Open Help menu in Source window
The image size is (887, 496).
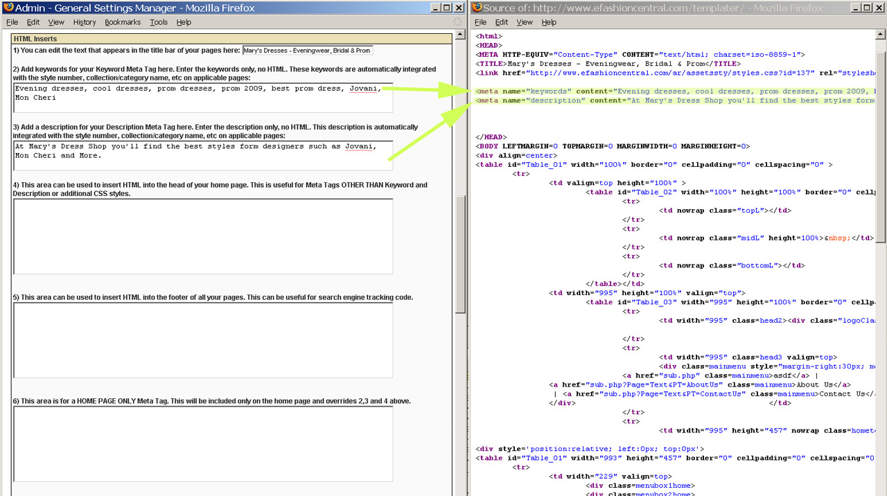[549, 22]
